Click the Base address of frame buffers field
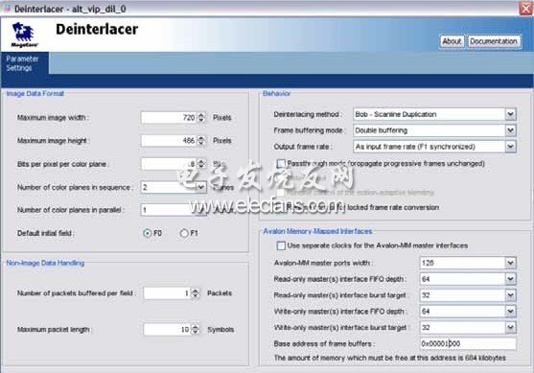The height and width of the screenshot is (373, 534). pyautogui.click(x=468, y=343)
